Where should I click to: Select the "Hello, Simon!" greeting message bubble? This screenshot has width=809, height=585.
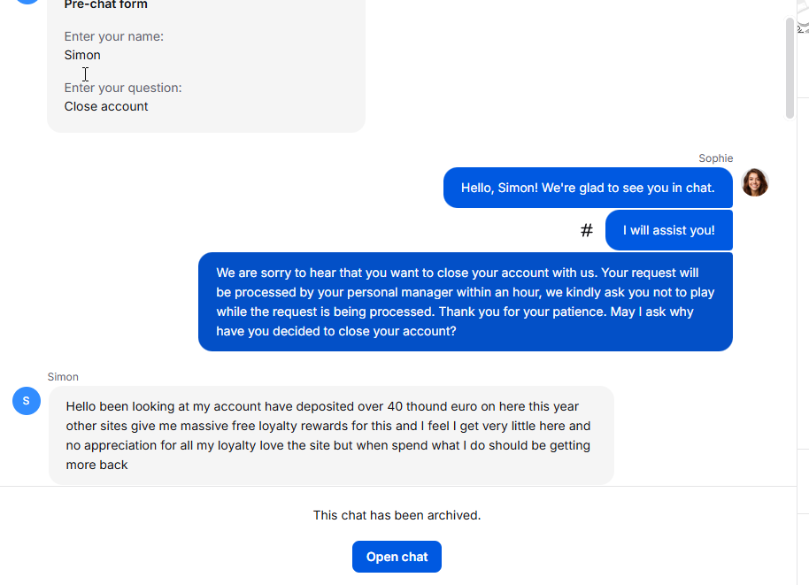pyautogui.click(x=587, y=188)
